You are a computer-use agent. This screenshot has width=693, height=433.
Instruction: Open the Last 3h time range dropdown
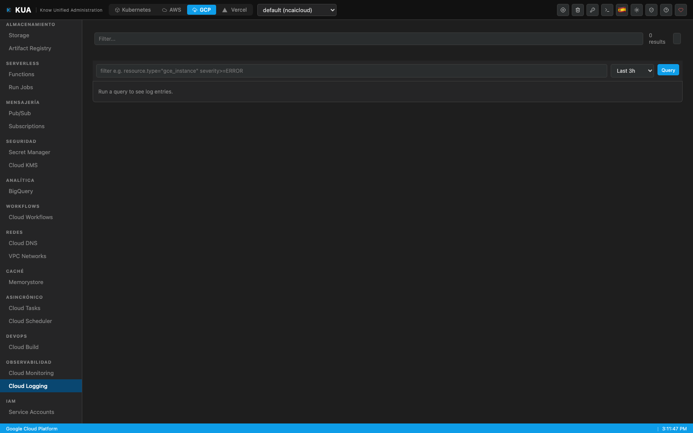[632, 71]
